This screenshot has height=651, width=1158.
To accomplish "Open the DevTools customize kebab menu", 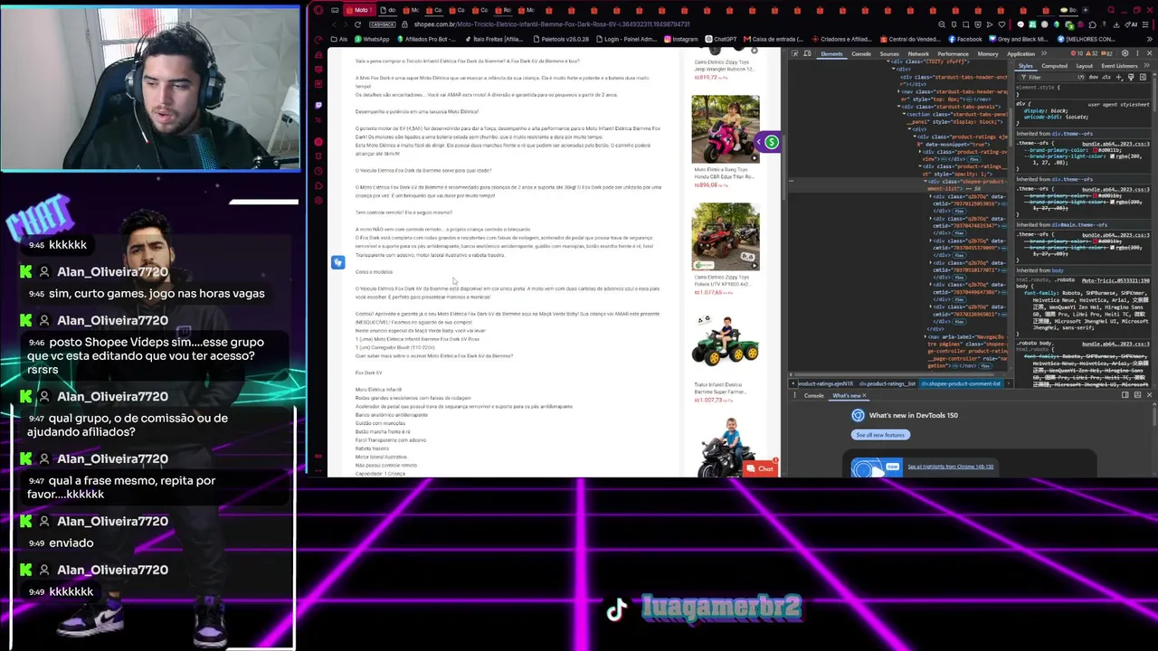I will (x=1138, y=54).
